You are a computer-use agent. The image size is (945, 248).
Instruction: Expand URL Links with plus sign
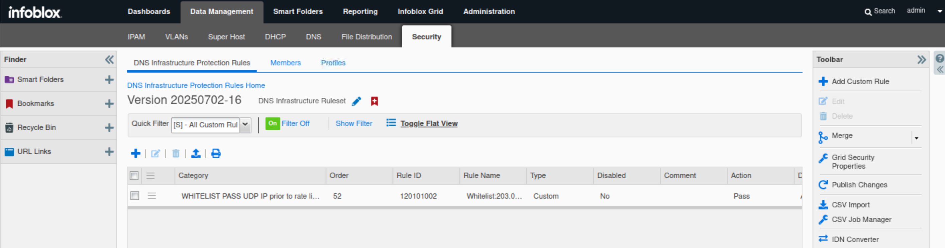109,151
